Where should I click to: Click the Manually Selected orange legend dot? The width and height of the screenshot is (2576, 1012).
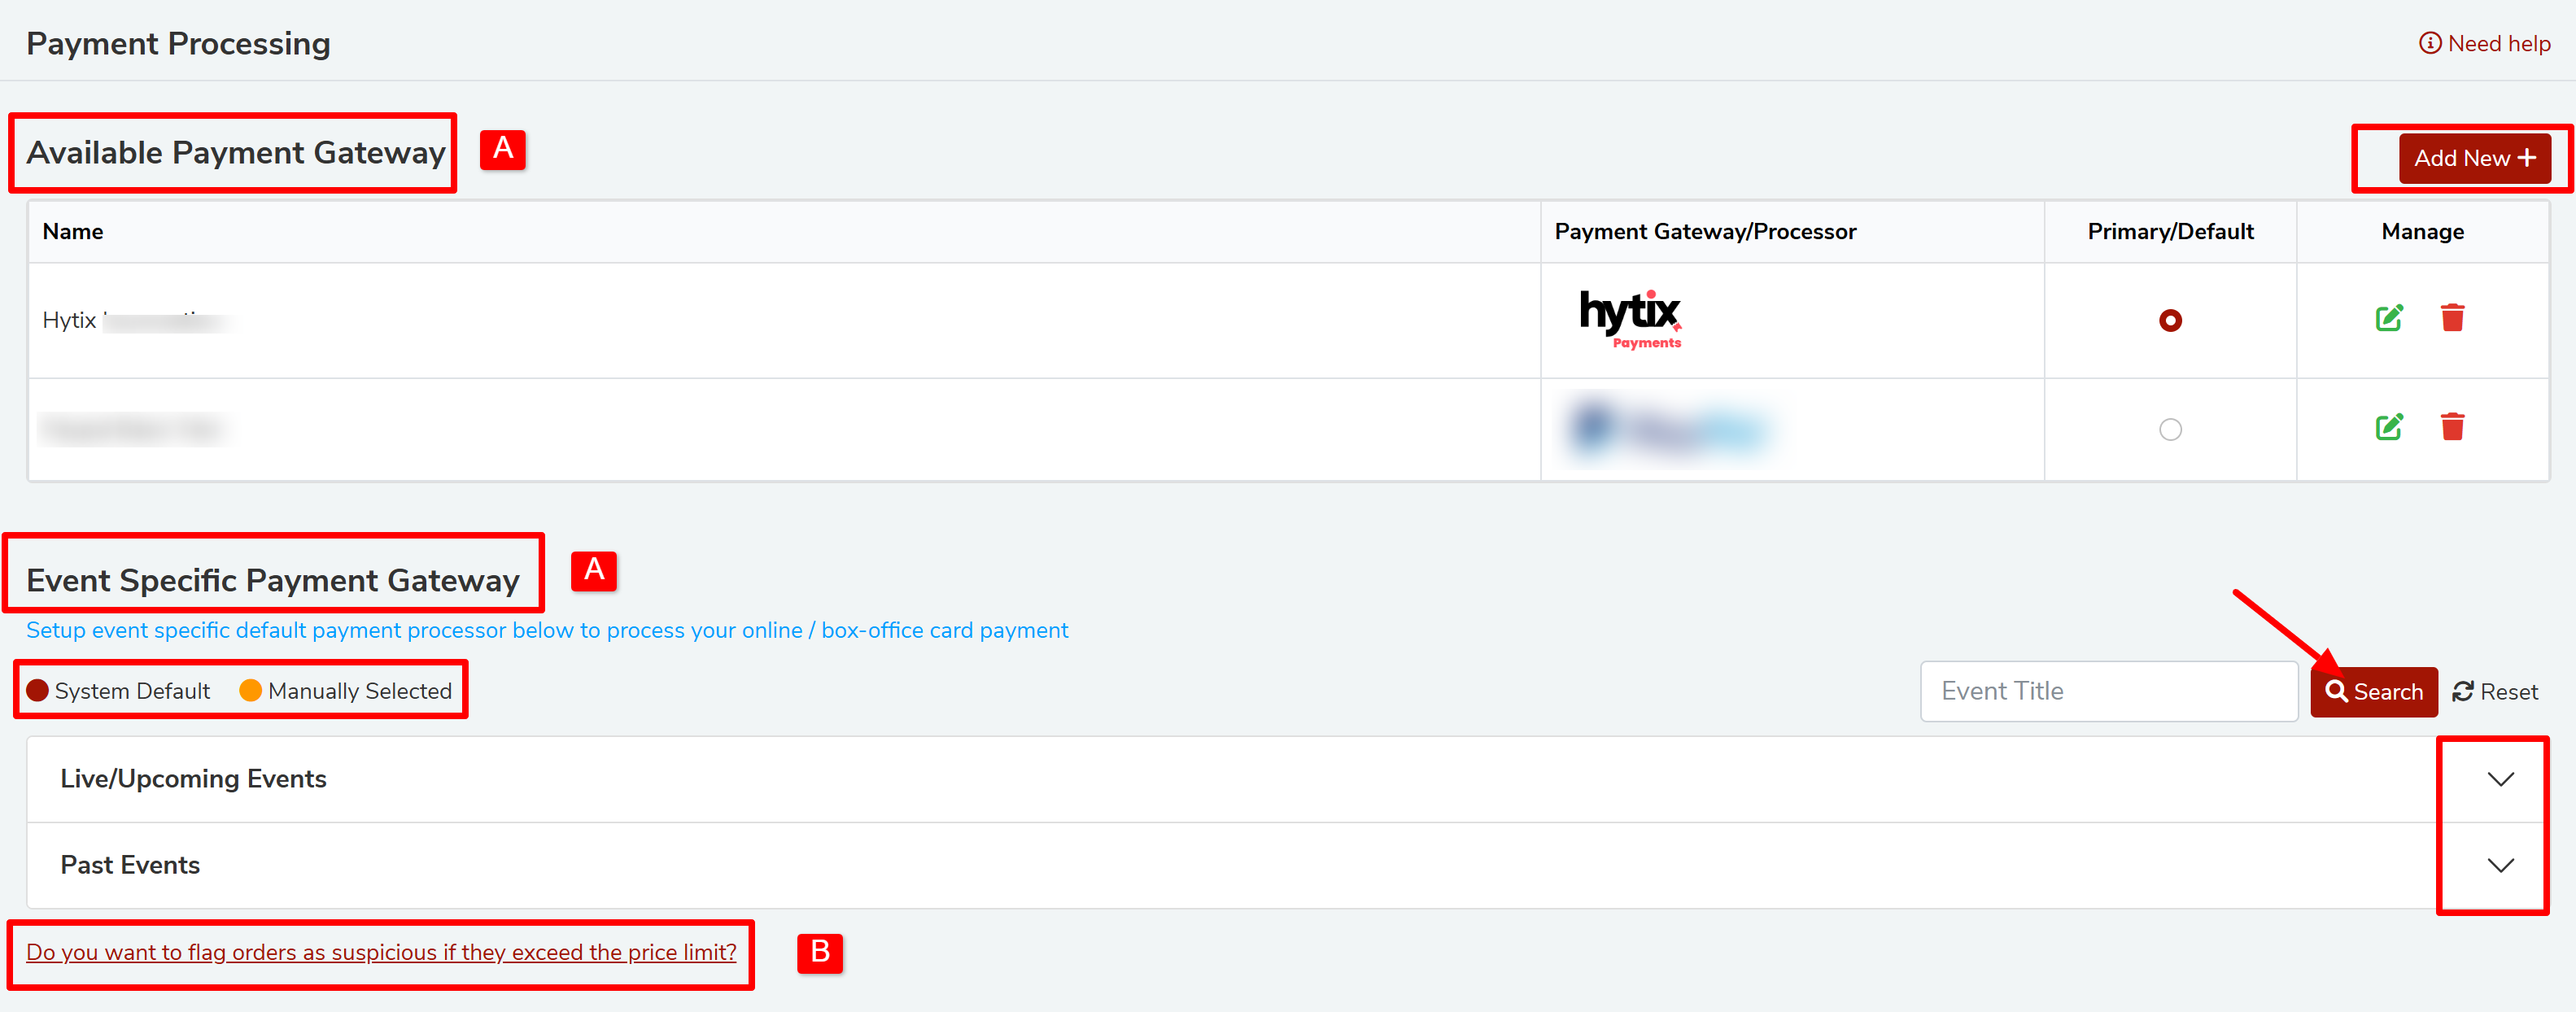pyautogui.click(x=250, y=691)
